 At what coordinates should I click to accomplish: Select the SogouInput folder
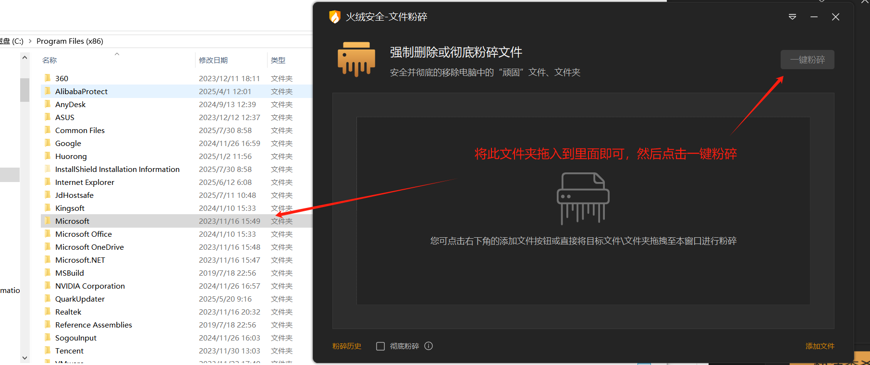coord(76,338)
